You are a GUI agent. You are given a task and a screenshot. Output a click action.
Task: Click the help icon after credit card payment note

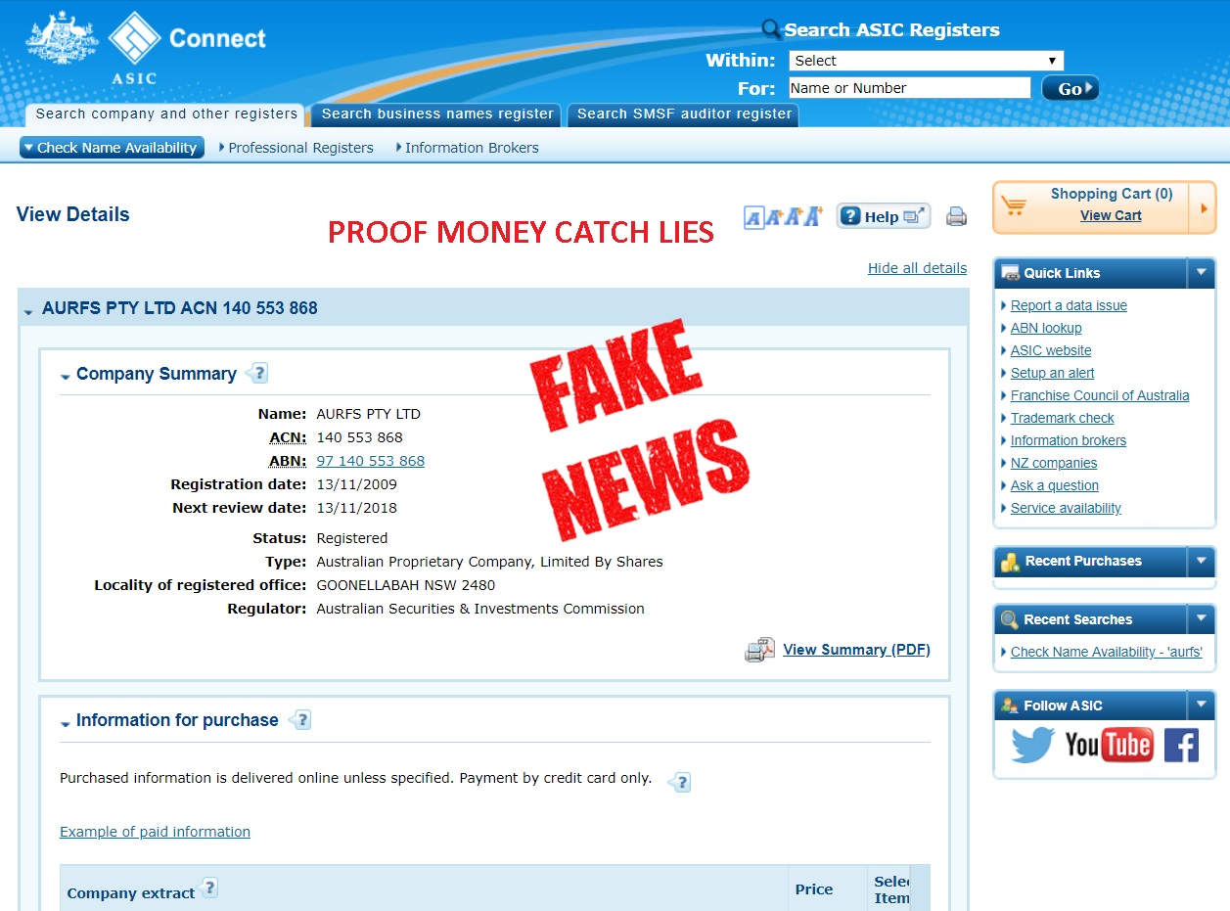pos(680,781)
